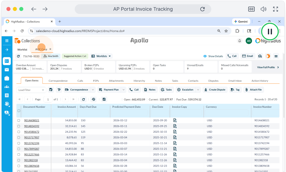Check the checkbox for invoice 9014608021
Viewport: 286px width, 172px height.
[18, 120]
